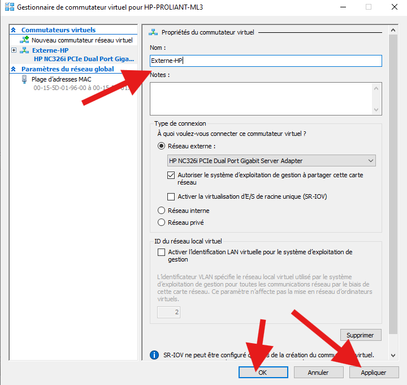Enable virtual LAN identification checkbox

(x=162, y=252)
